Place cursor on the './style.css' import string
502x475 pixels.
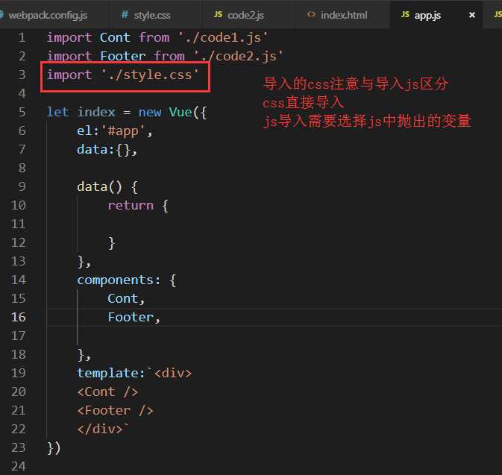[x=150, y=75]
